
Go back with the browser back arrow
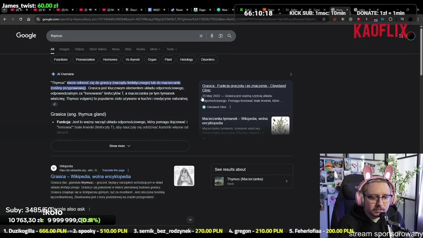click(x=5, y=19)
